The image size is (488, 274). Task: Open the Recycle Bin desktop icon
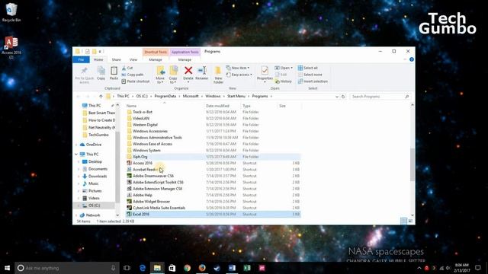coord(11,12)
